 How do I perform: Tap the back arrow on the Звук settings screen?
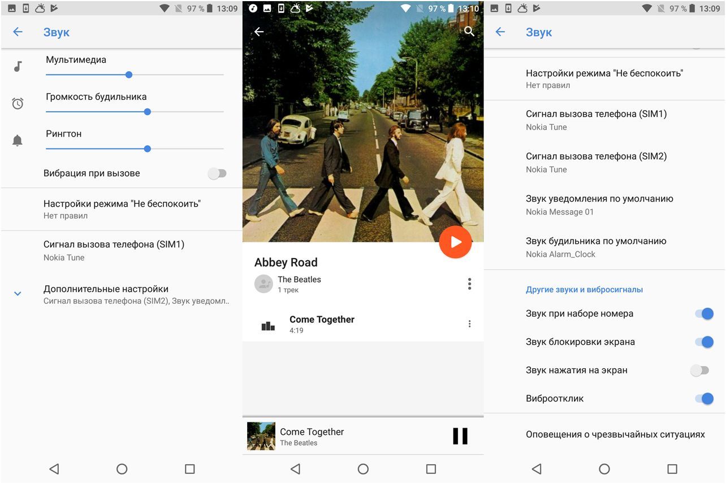point(18,32)
